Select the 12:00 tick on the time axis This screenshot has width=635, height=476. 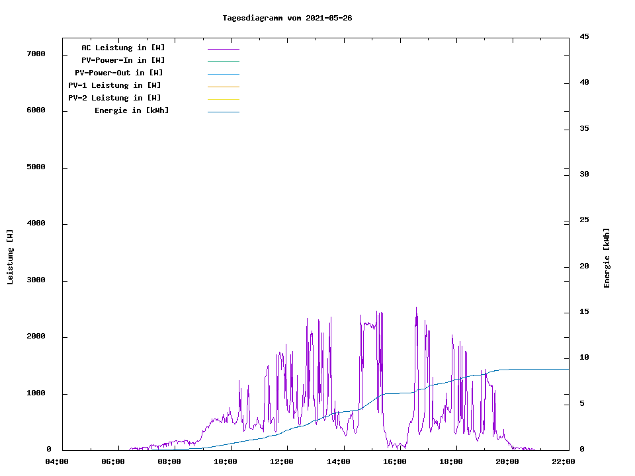pyautogui.click(x=282, y=461)
